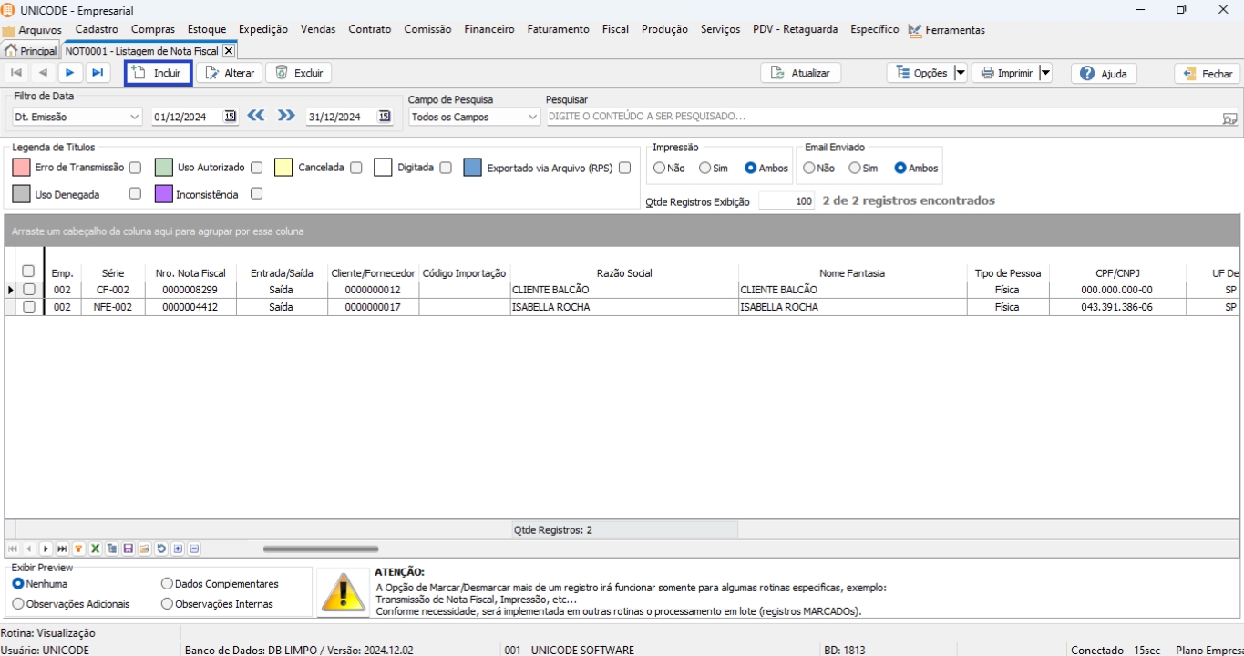Expand the Todos os Campos dropdown
This screenshot has width=1244, height=656.
pos(533,117)
